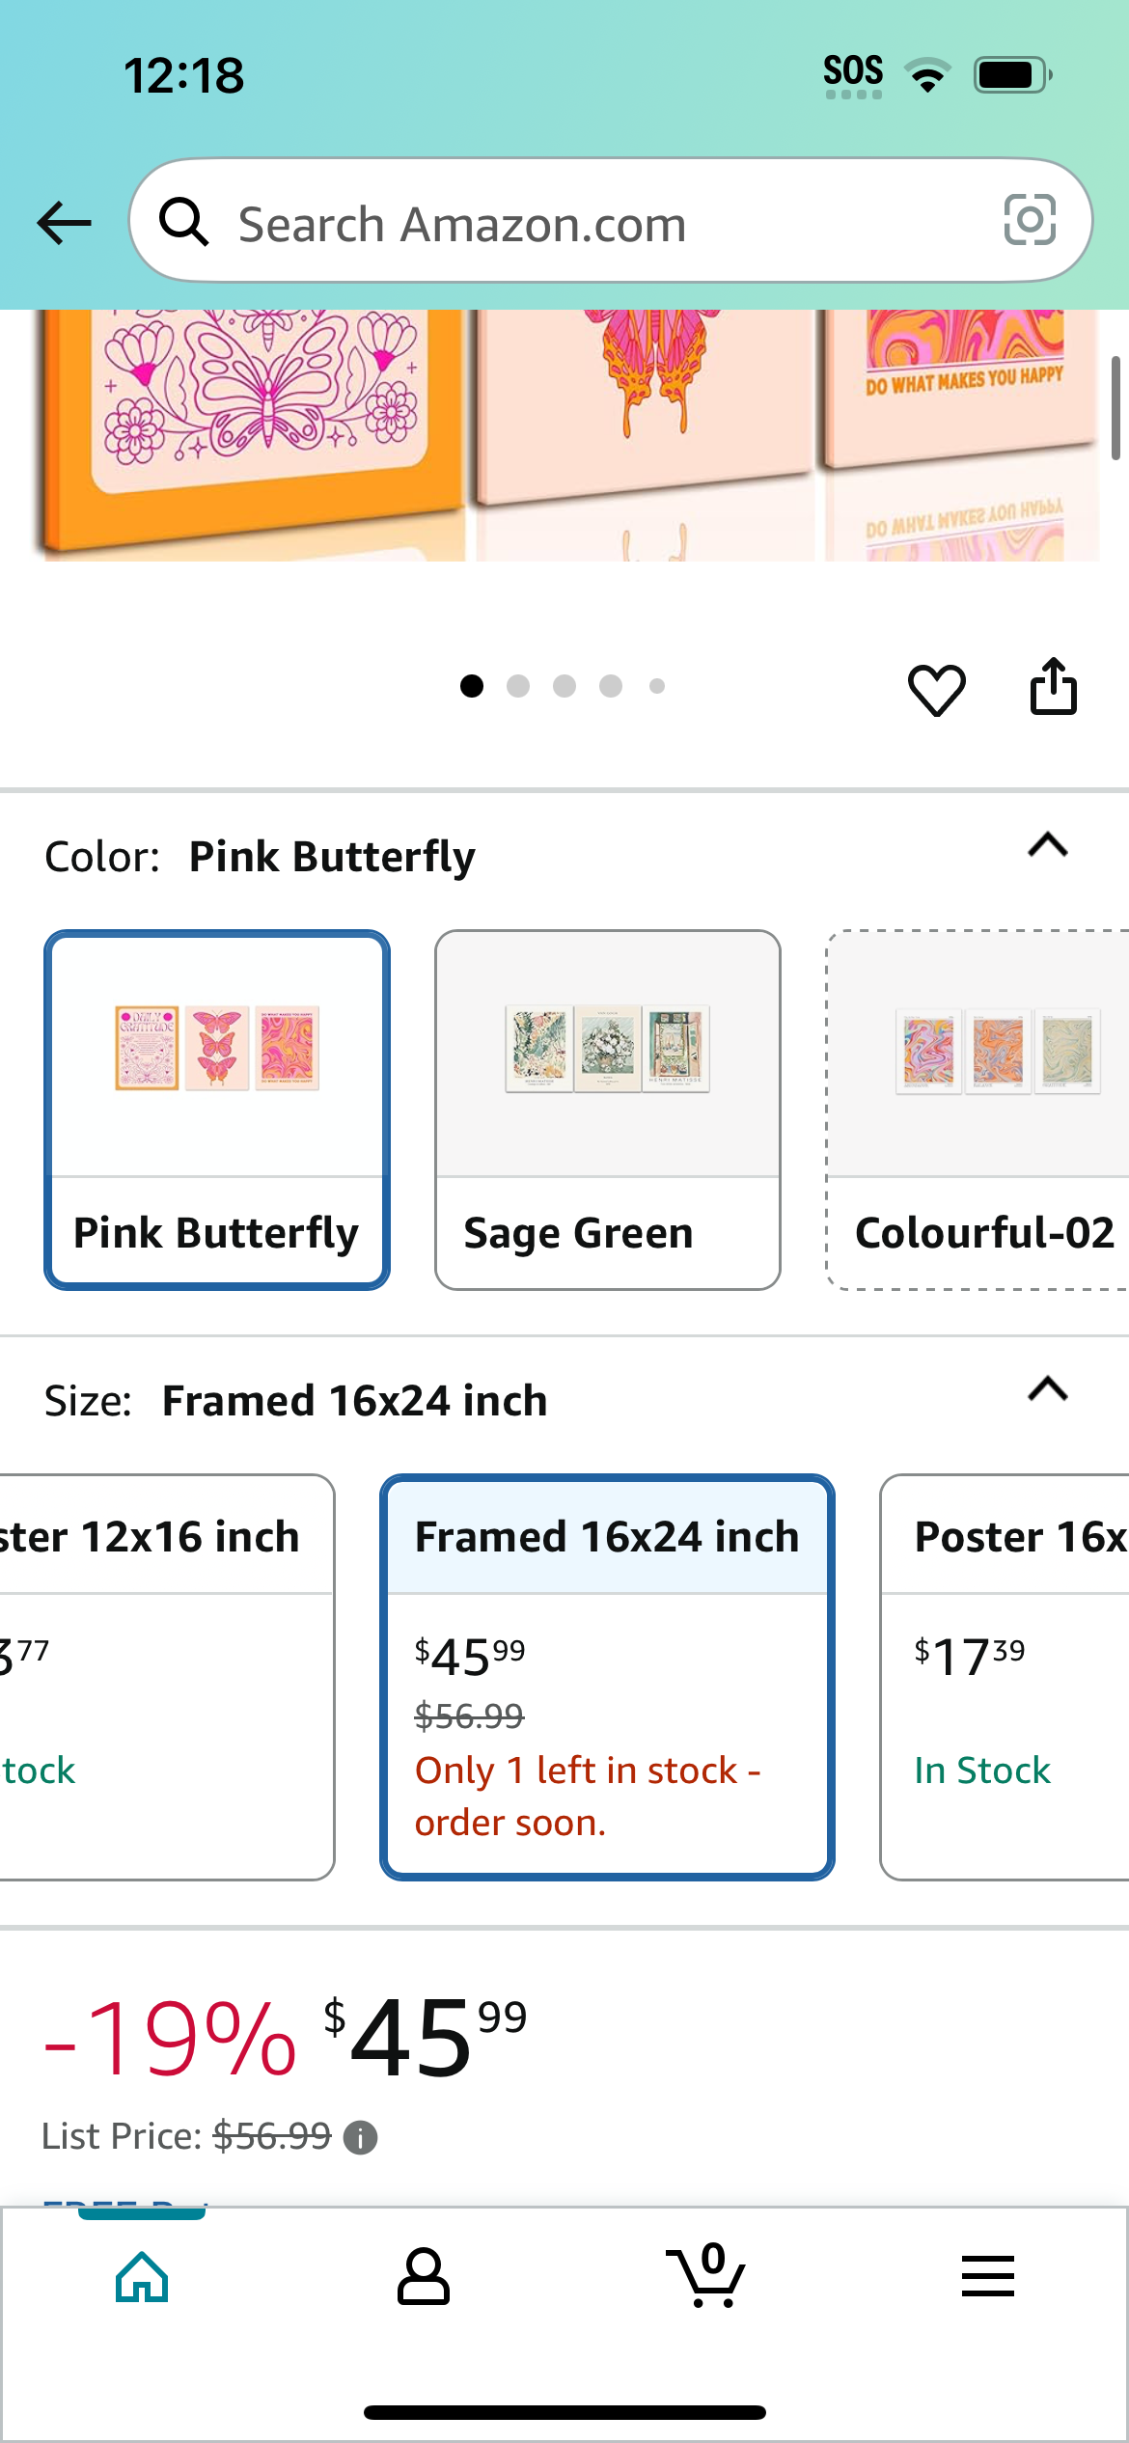Viewport: 1129px width, 2443px height.
Task: Collapse the Size section chevron
Action: click(1048, 1389)
